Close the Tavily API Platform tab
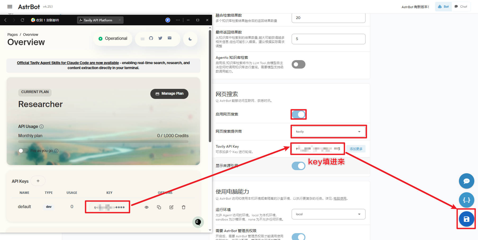The height and width of the screenshot is (240, 478). [x=120, y=20]
